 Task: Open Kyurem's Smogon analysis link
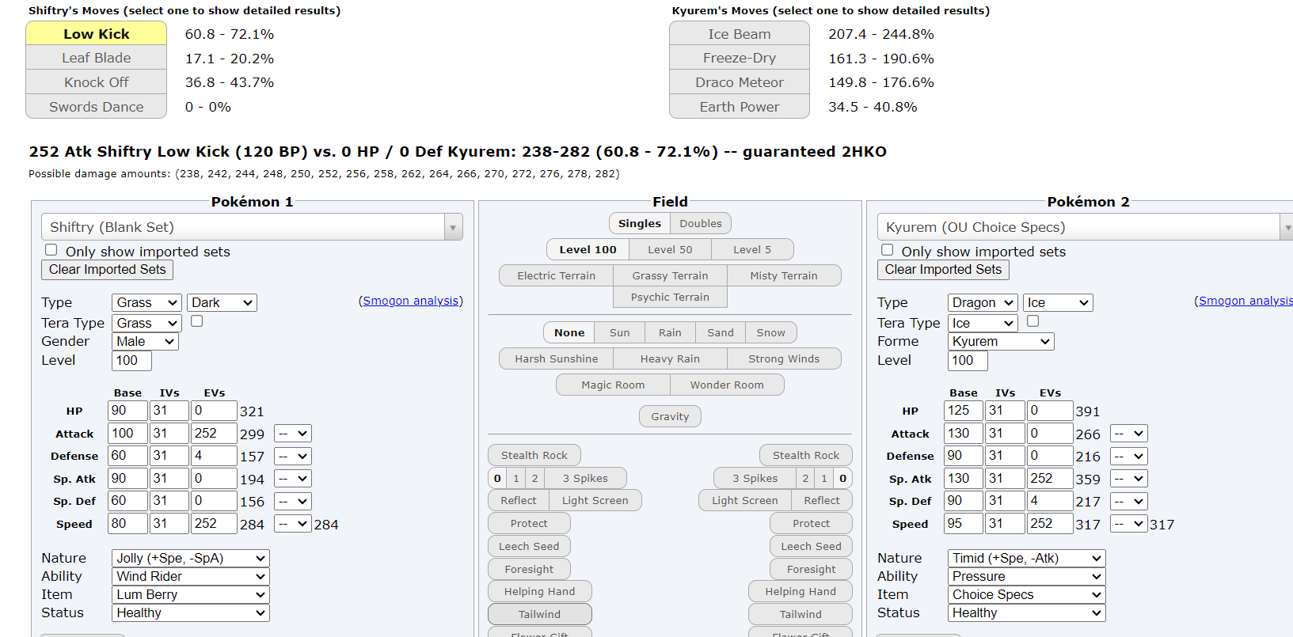1245,301
